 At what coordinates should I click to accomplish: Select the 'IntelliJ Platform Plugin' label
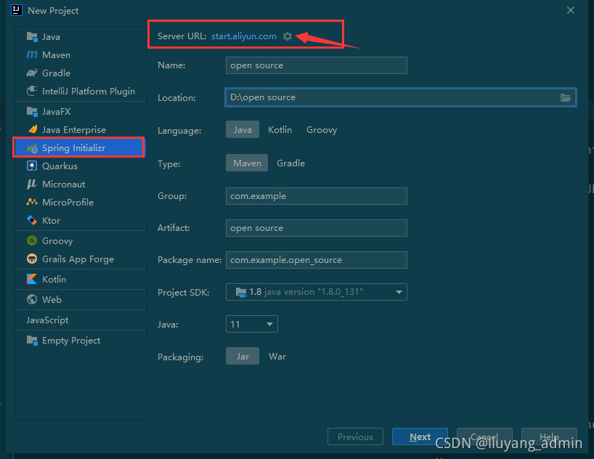89,91
